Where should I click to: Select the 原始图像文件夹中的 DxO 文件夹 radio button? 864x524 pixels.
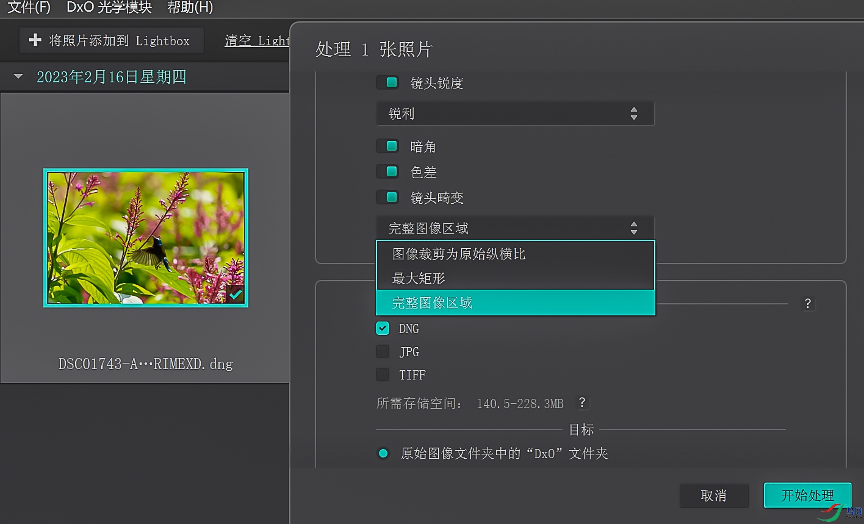pos(383,453)
